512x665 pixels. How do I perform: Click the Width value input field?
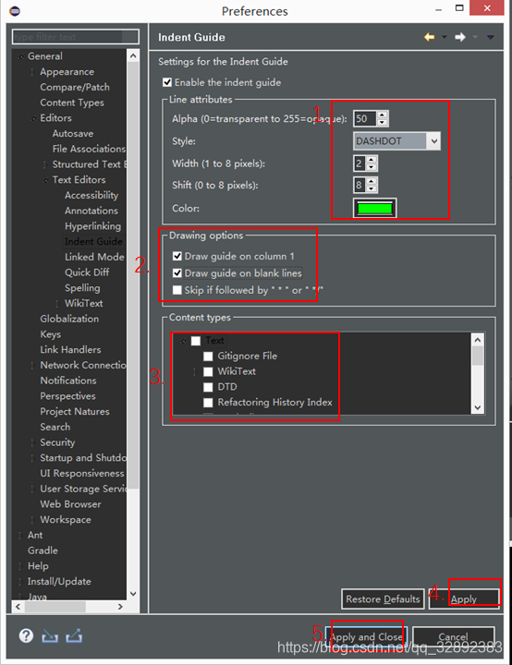coord(360,163)
